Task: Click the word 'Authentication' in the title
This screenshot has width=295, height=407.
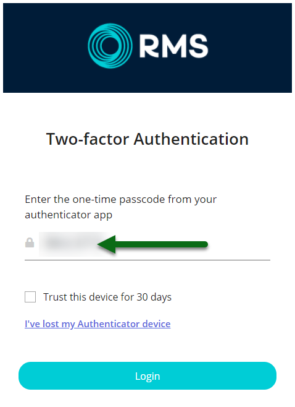Action: coord(191,139)
